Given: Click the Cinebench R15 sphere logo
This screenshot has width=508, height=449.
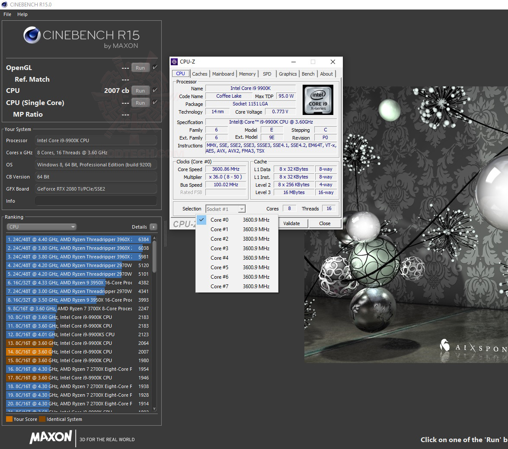Looking at the screenshot, I should (32, 35).
